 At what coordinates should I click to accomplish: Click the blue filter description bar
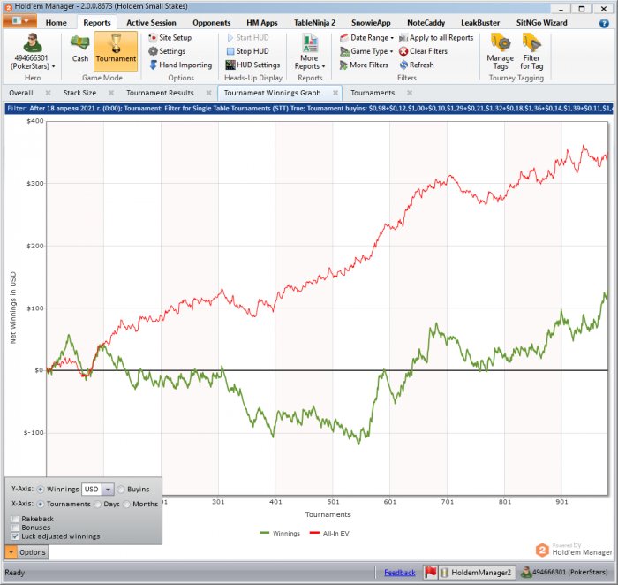click(309, 109)
